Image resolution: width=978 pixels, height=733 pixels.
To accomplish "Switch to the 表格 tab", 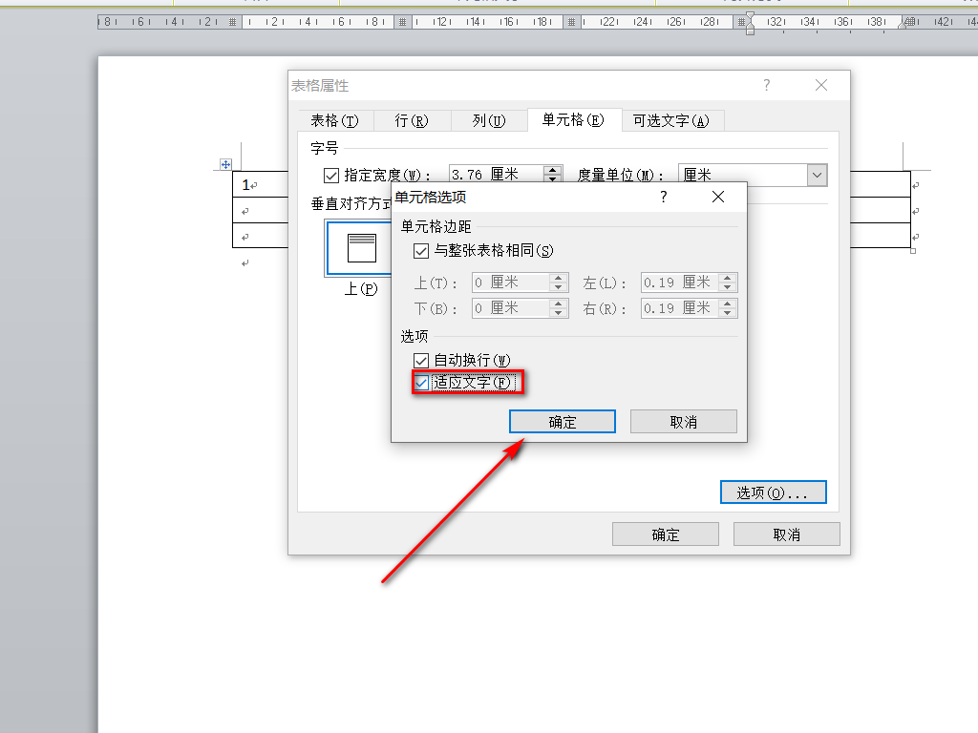I will (335, 121).
